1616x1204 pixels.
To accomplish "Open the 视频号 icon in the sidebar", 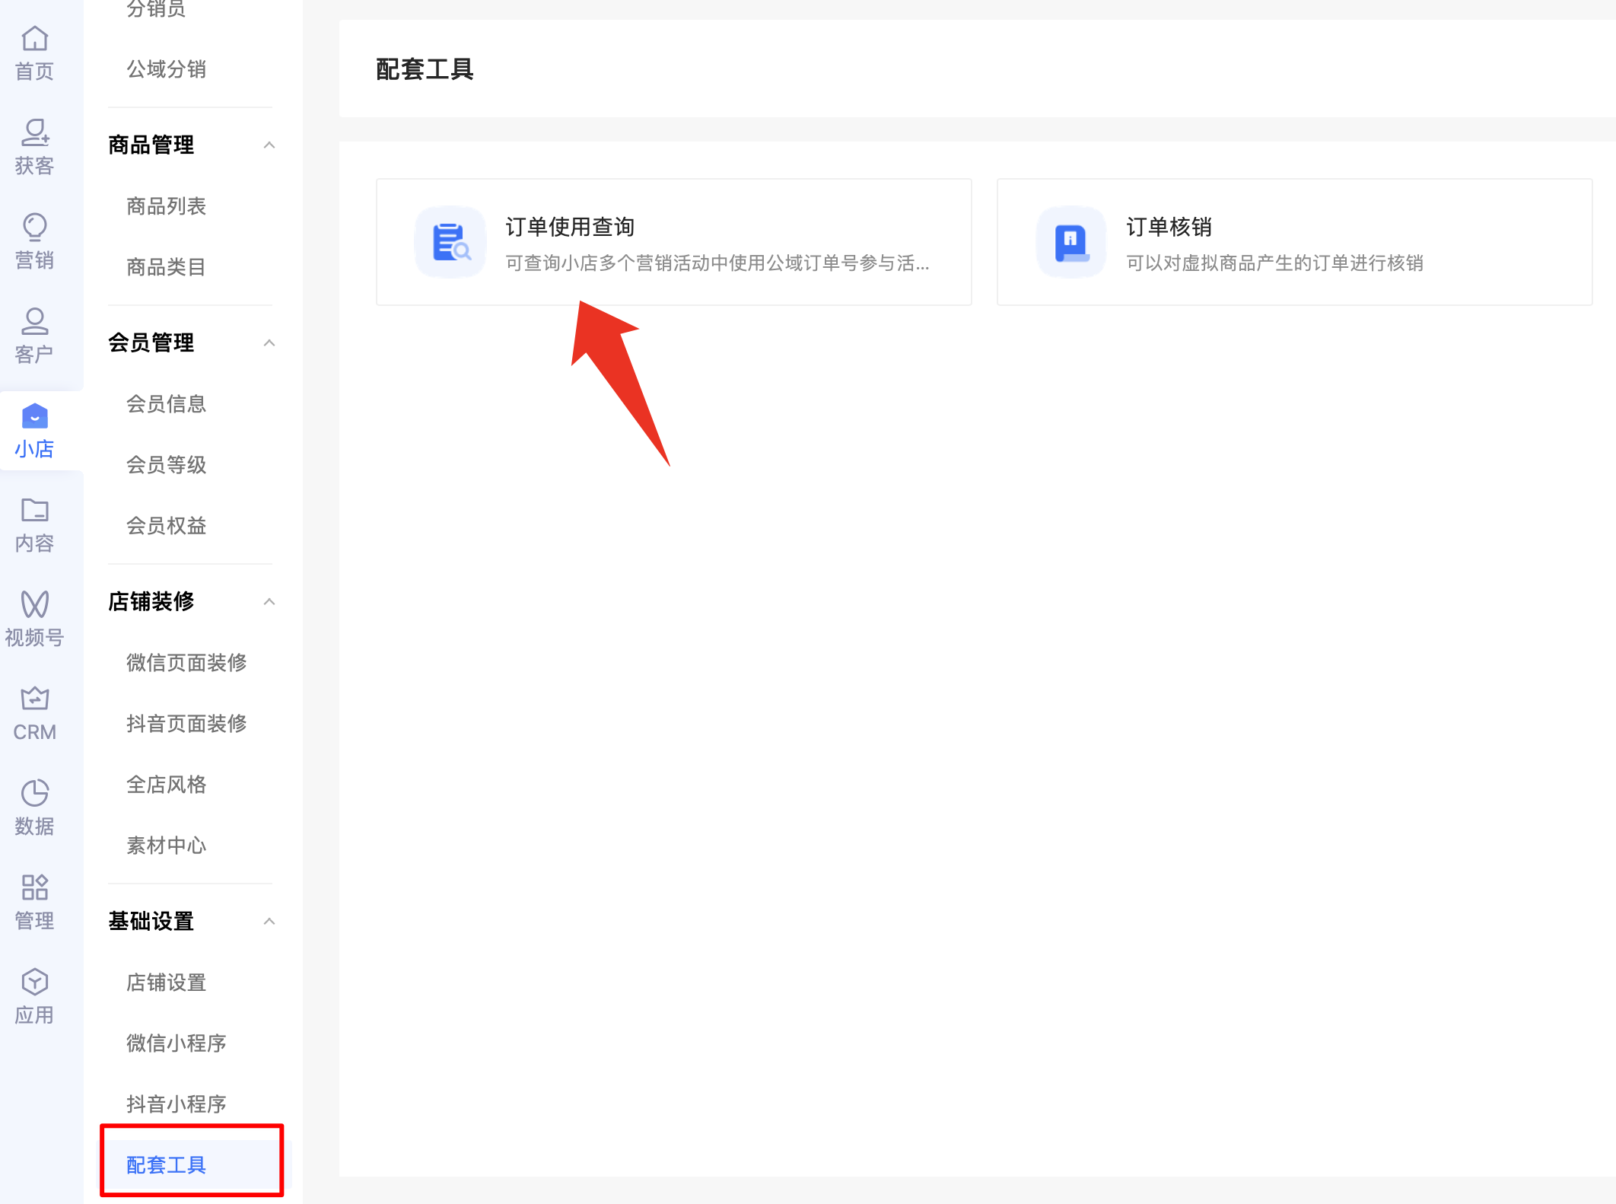I will click(34, 604).
